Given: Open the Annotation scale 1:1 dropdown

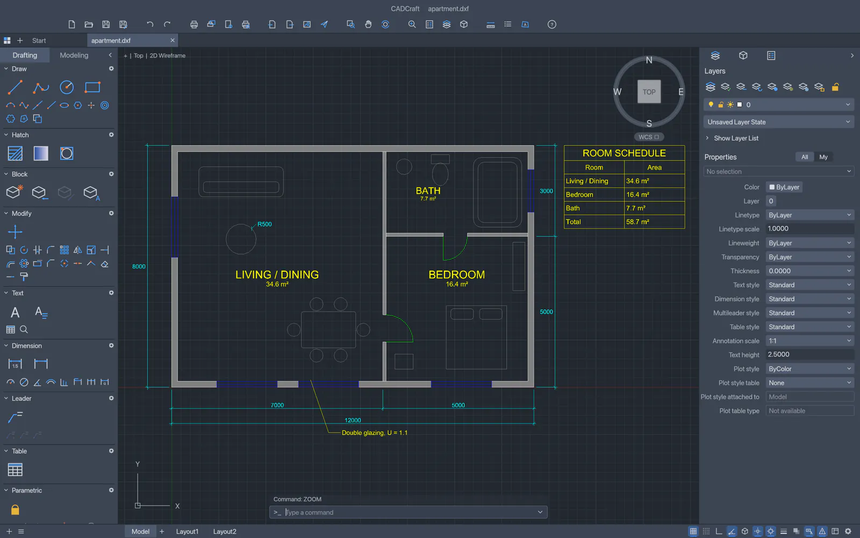Looking at the screenshot, I should click(x=810, y=341).
